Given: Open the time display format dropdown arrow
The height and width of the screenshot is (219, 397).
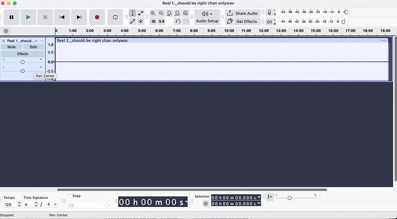Looking at the screenshot, I should 186,202.
